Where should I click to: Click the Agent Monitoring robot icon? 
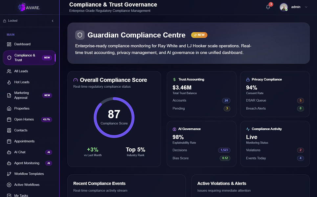9,163
